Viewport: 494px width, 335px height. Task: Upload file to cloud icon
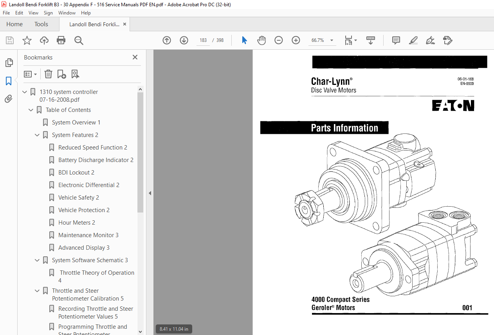tap(44, 40)
